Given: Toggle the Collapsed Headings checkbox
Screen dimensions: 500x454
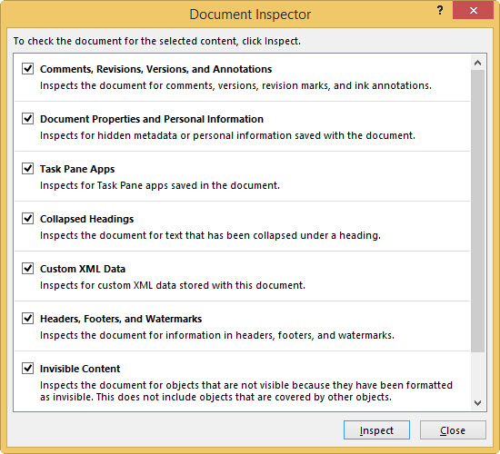Looking at the screenshot, I should [28, 219].
